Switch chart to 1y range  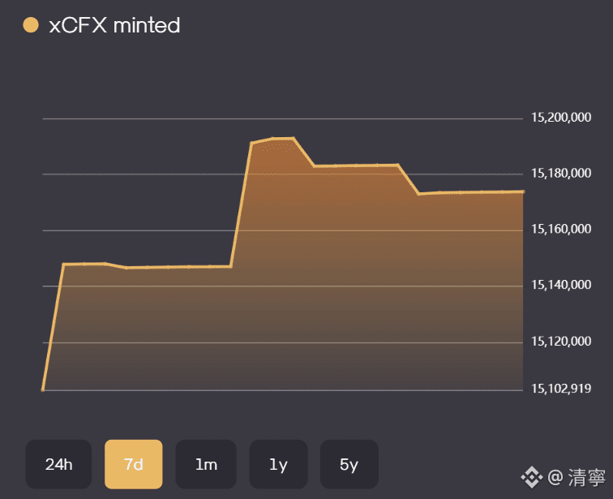coord(278,464)
